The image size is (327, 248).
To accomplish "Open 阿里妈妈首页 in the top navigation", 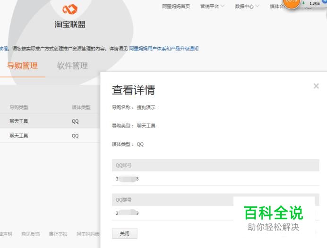I will 176,7.
